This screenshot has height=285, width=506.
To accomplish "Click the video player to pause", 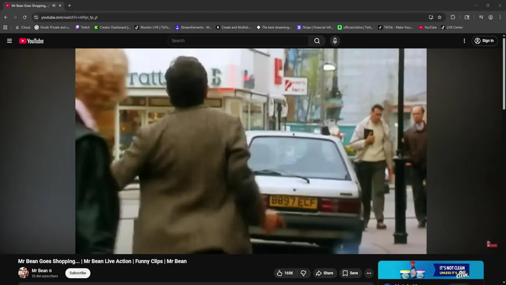I will pyautogui.click(x=251, y=151).
